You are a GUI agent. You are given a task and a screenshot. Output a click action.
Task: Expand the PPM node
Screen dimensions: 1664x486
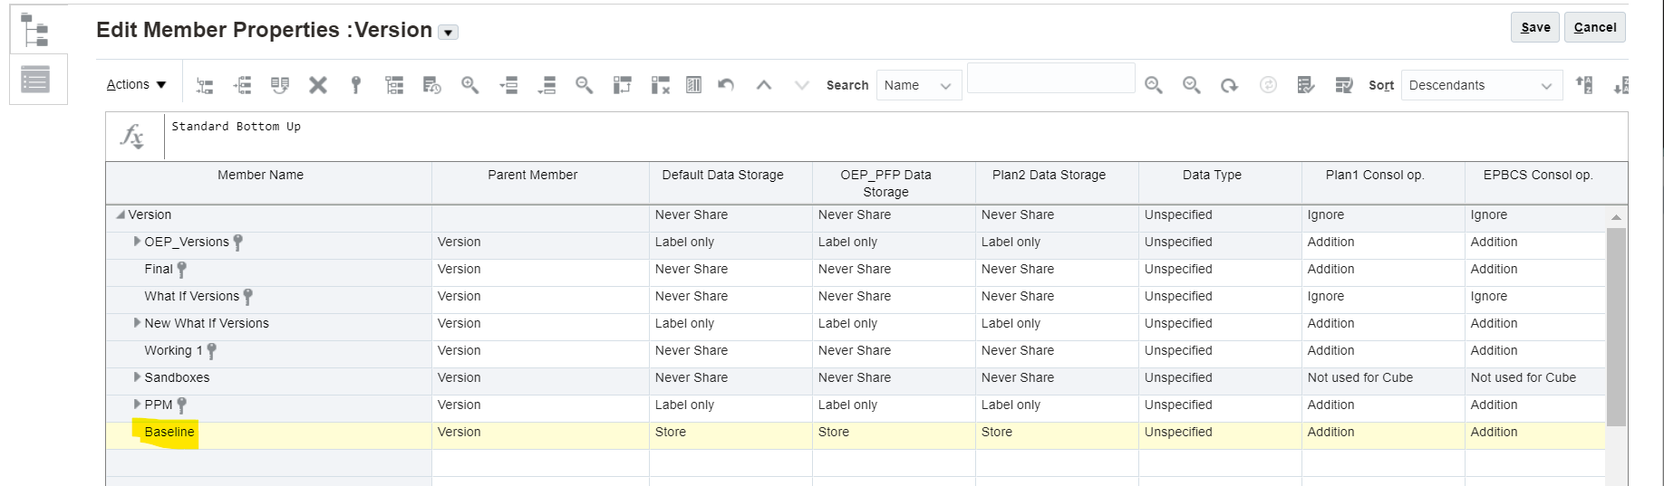[x=138, y=405]
